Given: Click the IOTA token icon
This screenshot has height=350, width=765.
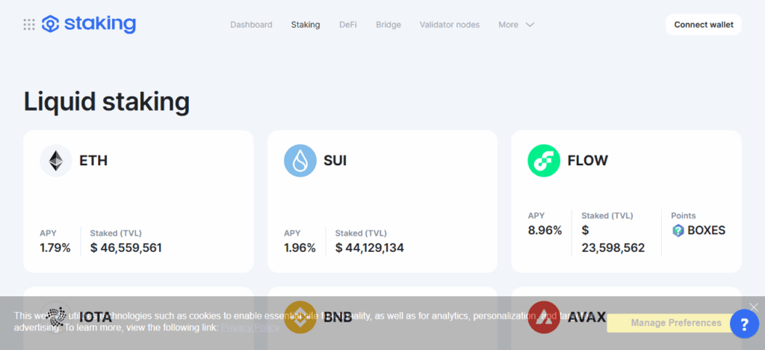Looking at the screenshot, I should (x=56, y=316).
